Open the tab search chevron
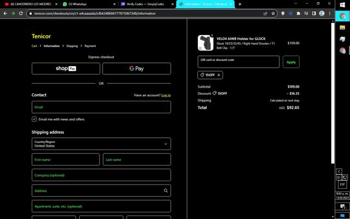Viewport: 350px width, 219px height. click(296, 4)
